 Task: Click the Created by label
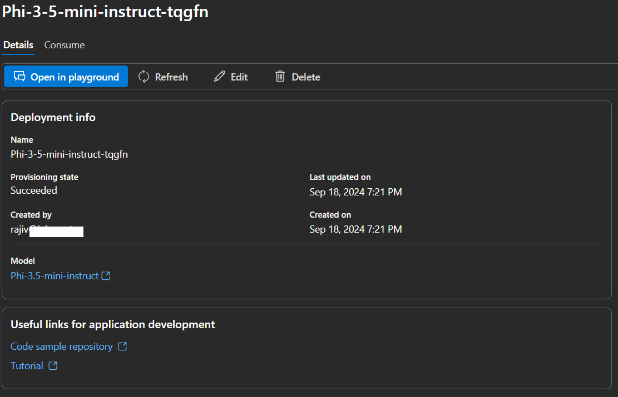click(31, 215)
